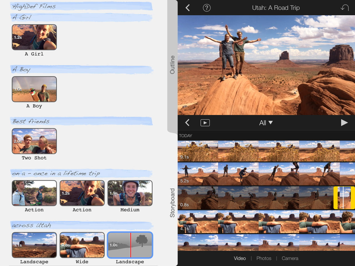
Task: Choose the Two Shot clip thumbnail
Action: pos(34,141)
